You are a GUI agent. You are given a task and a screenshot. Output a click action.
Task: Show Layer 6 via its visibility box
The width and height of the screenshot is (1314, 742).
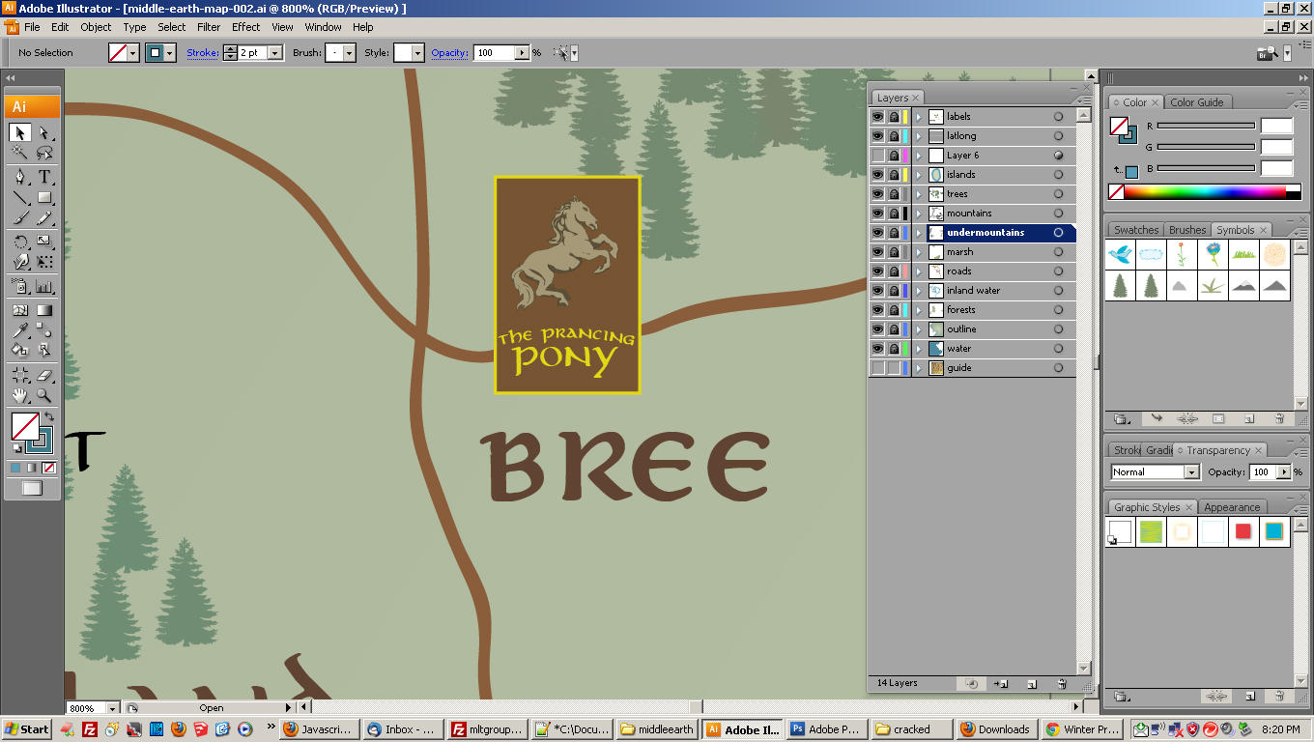tap(877, 155)
